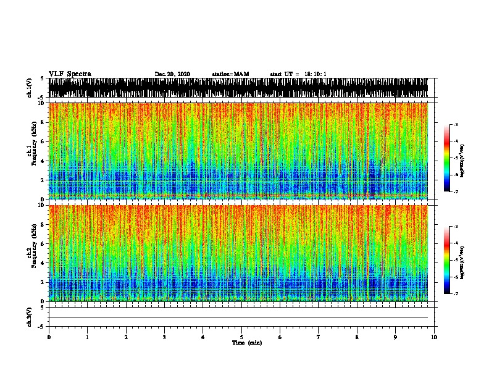This screenshot has width=489, height=378.
Task: Click the "3" tick on the Time axis
Action: point(164,337)
